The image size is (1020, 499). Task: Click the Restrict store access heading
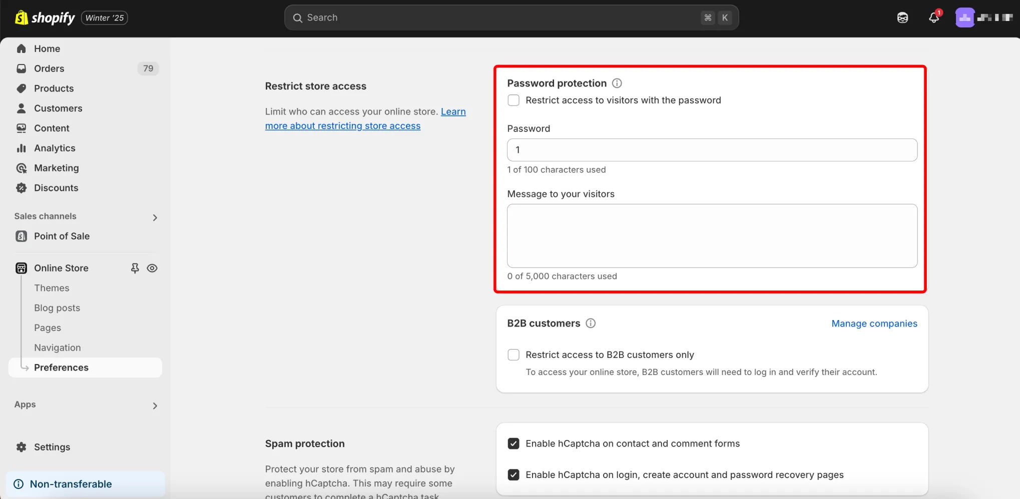[316, 86]
